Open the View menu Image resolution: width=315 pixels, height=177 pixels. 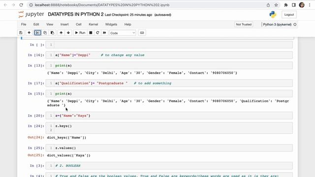click(x=50, y=24)
